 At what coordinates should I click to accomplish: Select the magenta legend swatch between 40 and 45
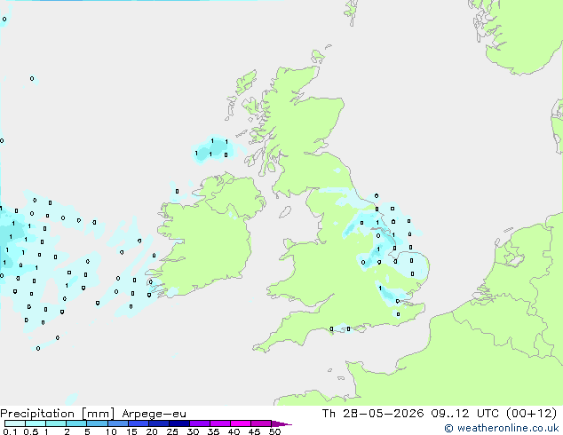(x=241, y=423)
